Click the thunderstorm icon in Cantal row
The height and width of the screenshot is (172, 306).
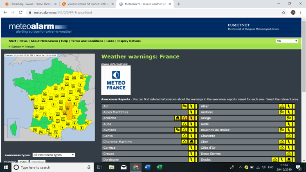191,136
